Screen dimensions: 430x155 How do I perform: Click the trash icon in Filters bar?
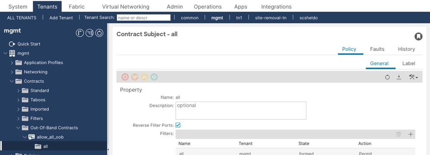coord(399,134)
